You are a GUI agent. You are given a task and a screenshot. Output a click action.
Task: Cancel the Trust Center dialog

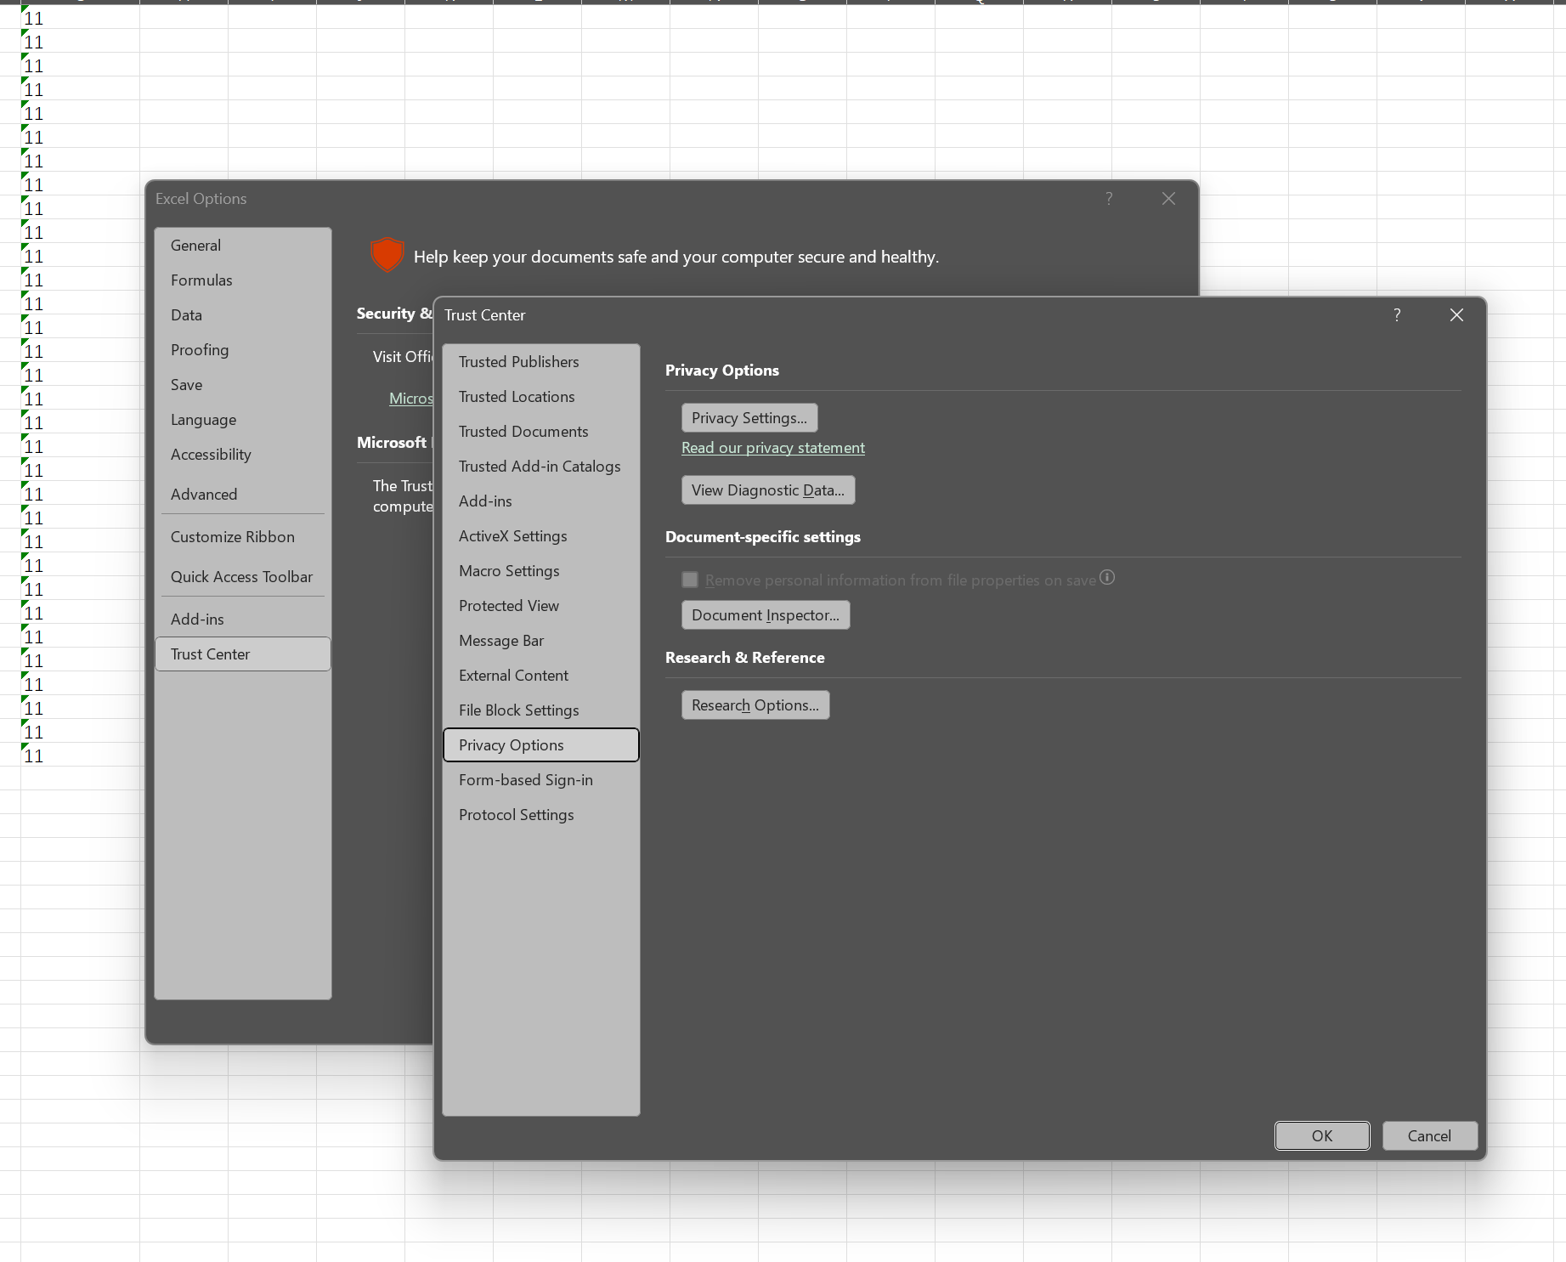pos(1430,1136)
